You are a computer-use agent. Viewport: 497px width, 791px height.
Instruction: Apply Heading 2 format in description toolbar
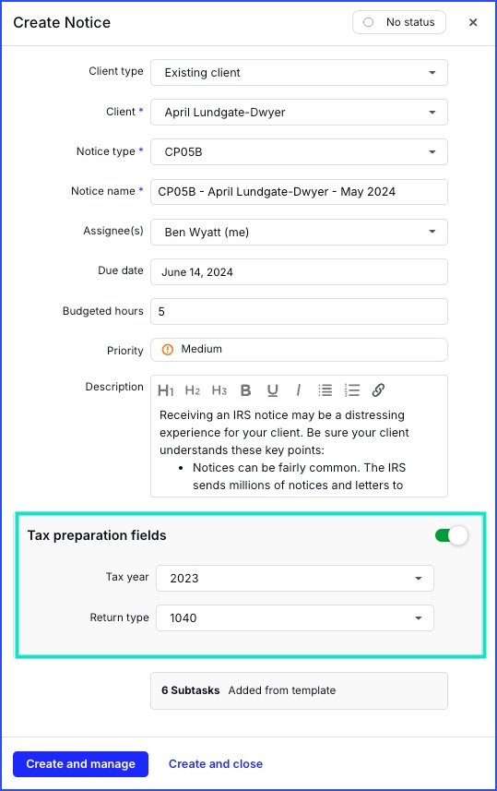click(x=193, y=390)
